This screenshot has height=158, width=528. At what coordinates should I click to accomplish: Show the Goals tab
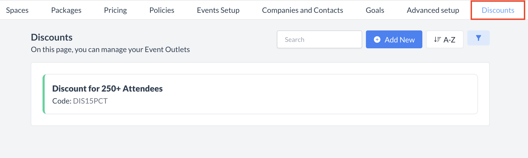pos(375,10)
